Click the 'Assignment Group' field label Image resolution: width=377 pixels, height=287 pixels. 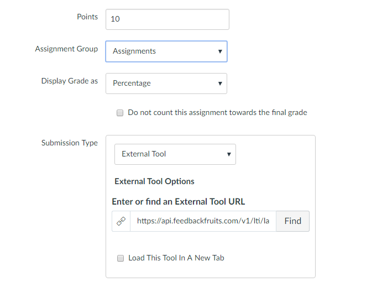point(66,49)
